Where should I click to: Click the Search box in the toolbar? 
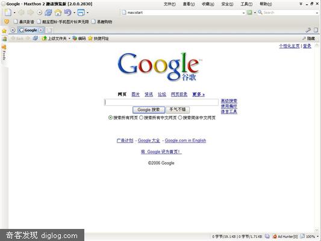click(288, 13)
